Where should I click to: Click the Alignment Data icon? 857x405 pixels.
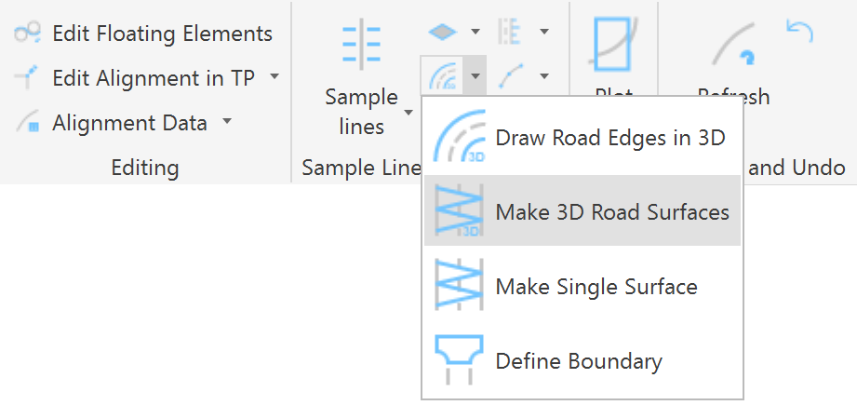pyautogui.click(x=28, y=123)
